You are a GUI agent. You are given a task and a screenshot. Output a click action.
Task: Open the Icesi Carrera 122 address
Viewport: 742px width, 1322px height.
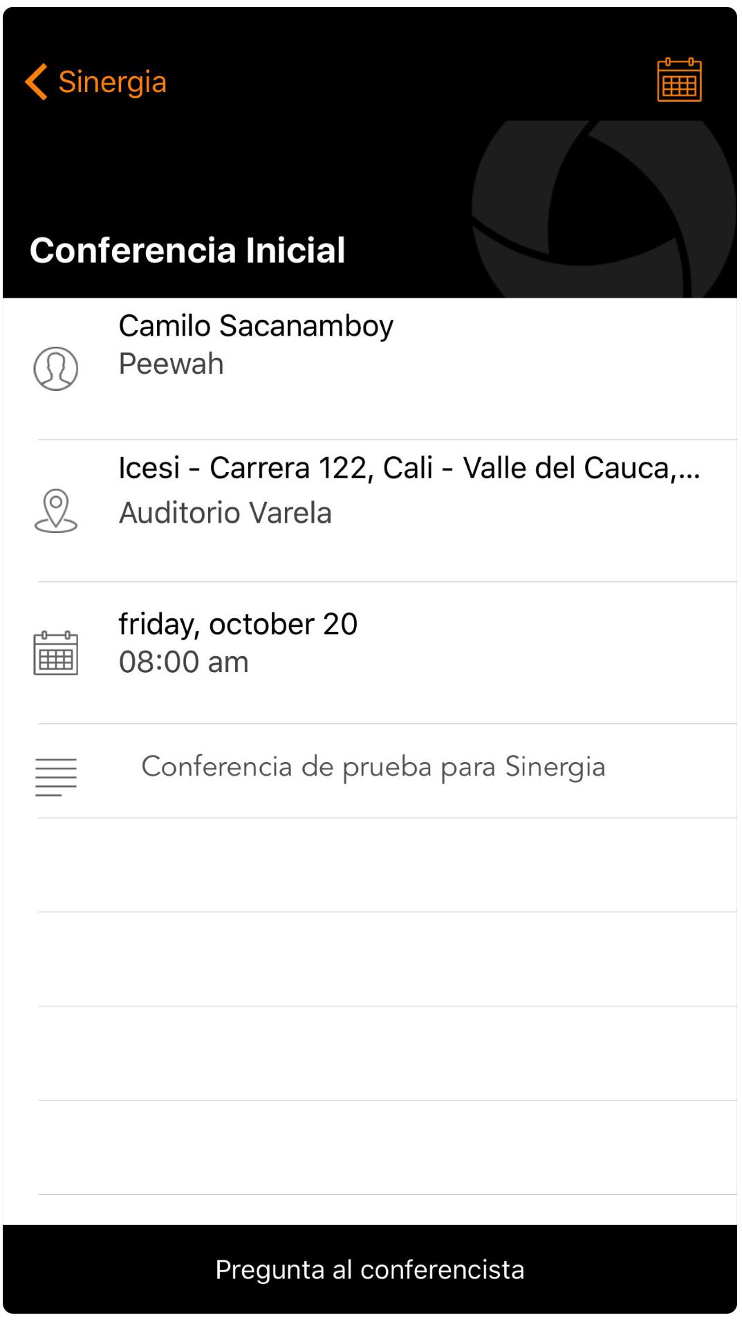(x=394, y=469)
